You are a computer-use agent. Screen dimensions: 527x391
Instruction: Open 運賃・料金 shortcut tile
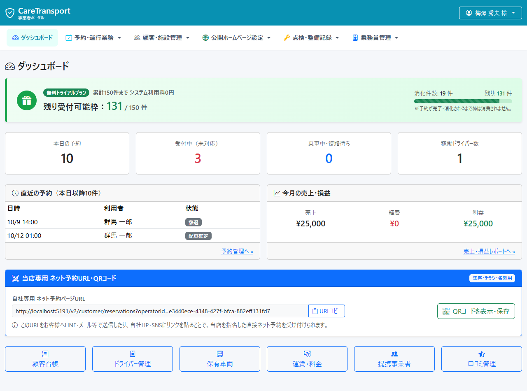(307, 359)
